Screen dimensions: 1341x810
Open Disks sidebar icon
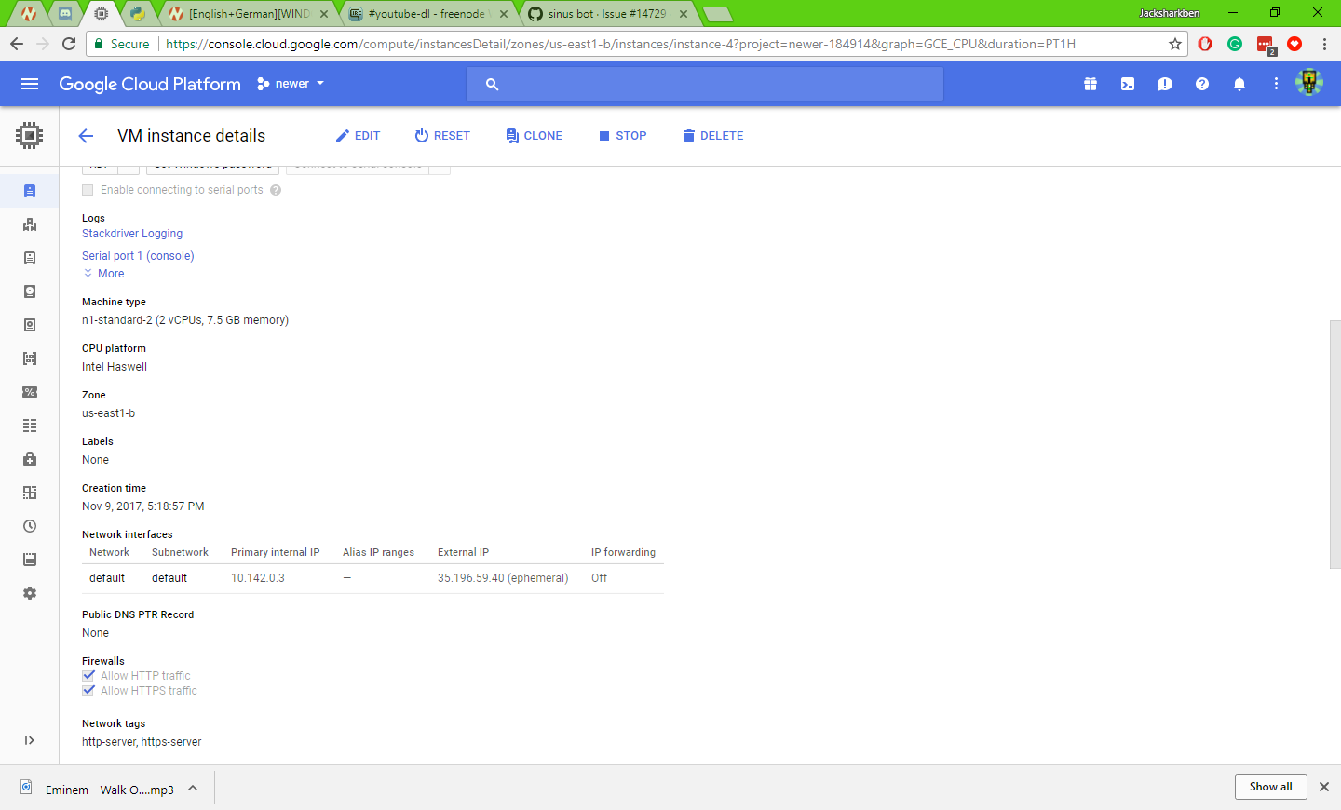click(30, 291)
